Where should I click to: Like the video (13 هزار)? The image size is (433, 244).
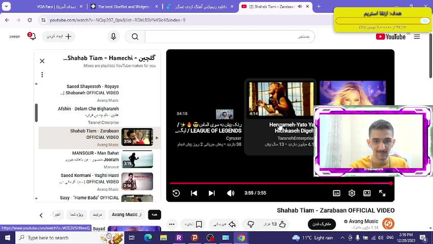275,224
